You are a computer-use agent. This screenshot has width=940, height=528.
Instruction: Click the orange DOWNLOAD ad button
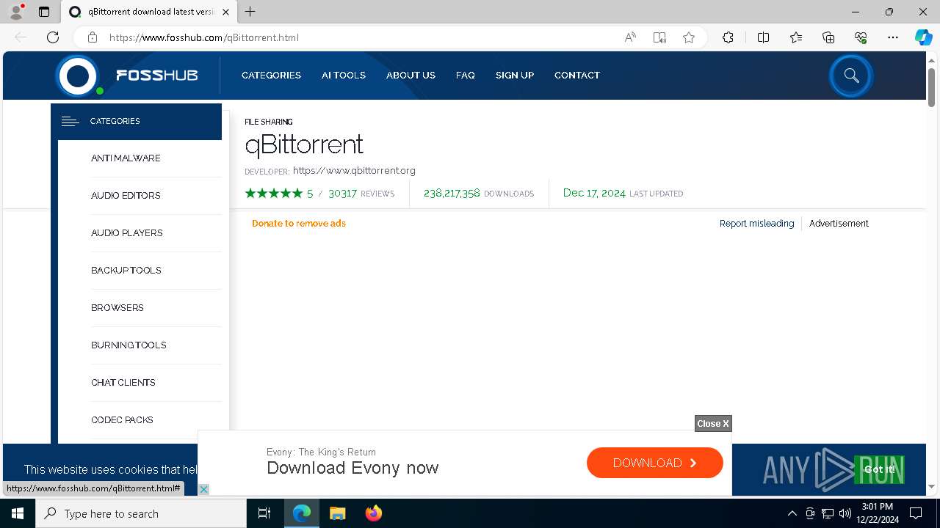(x=655, y=463)
